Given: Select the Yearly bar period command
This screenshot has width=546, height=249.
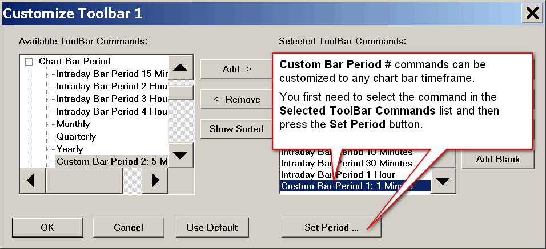Looking at the screenshot, I should click(x=70, y=149).
